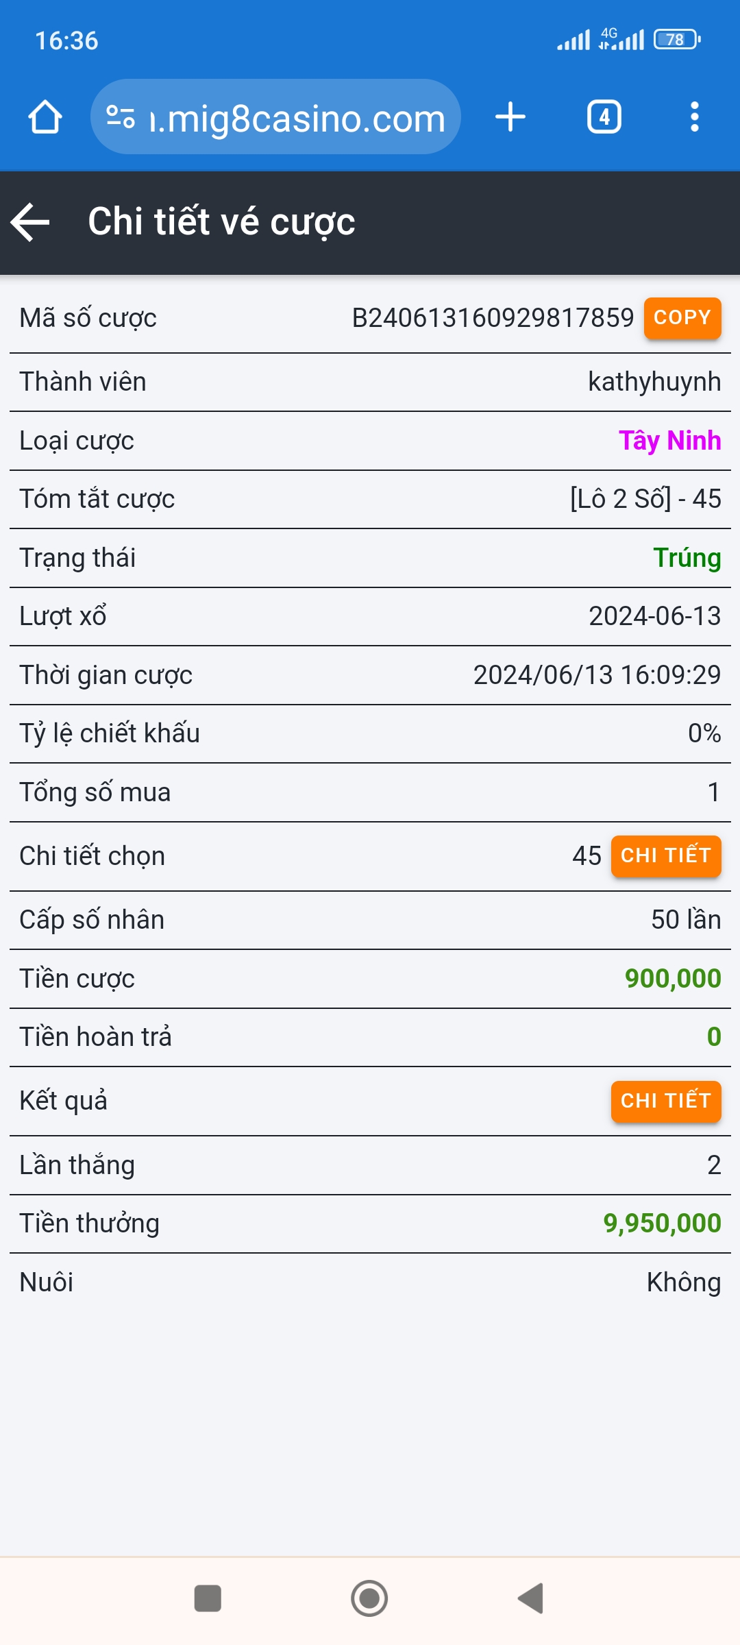Tap the Chi tiết vé cược title

click(221, 222)
